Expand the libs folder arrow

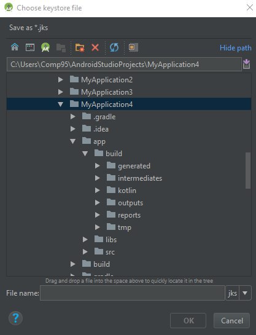(85, 240)
